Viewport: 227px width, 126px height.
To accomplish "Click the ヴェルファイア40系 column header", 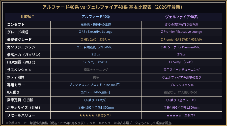I will point(181,17).
